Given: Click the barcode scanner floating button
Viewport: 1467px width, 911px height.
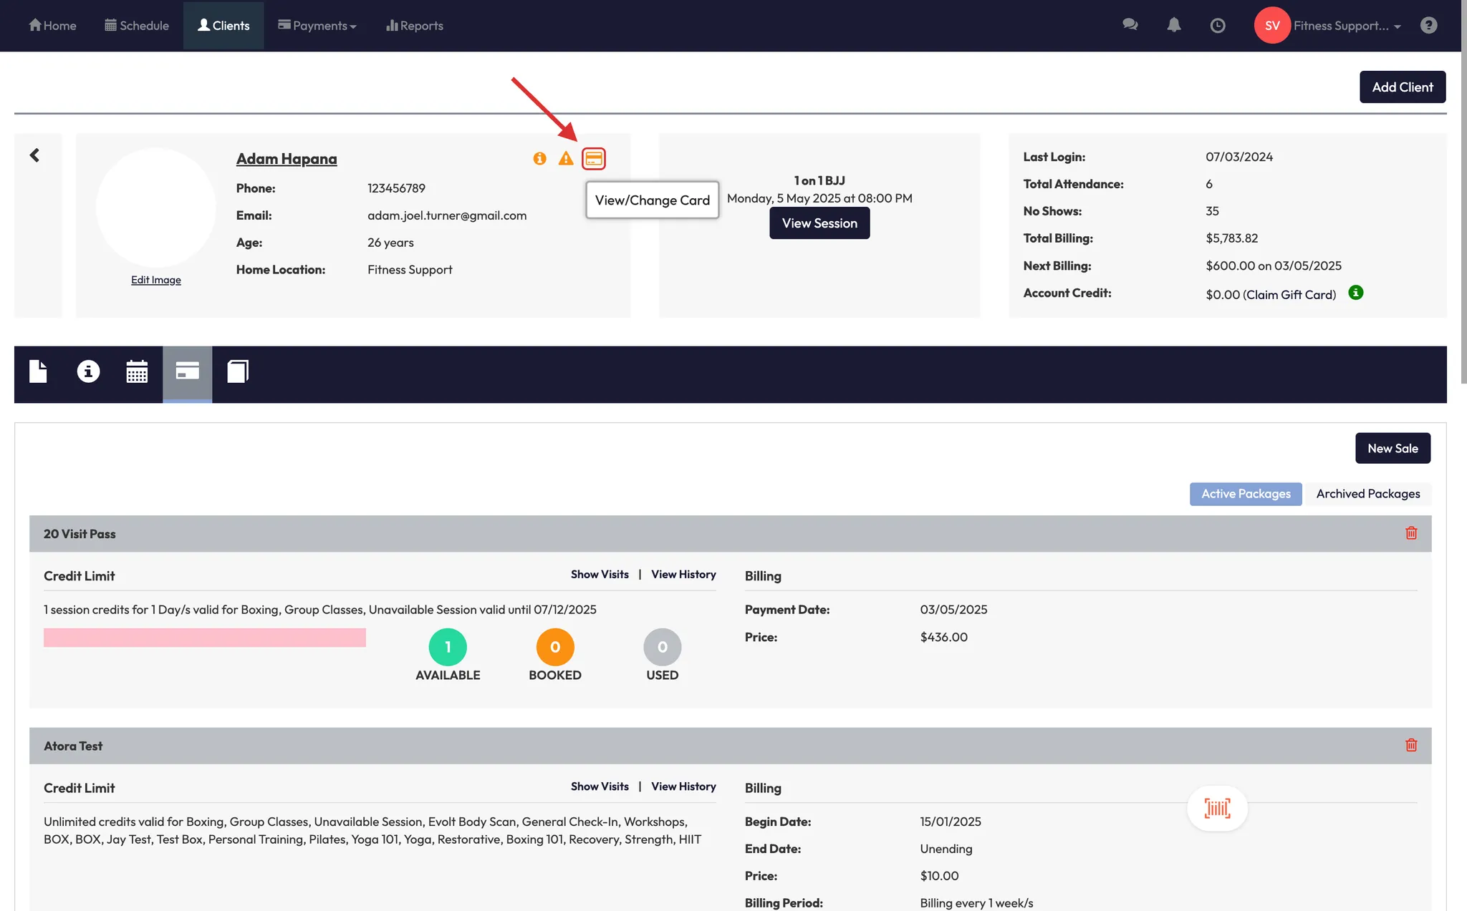Looking at the screenshot, I should tap(1217, 809).
